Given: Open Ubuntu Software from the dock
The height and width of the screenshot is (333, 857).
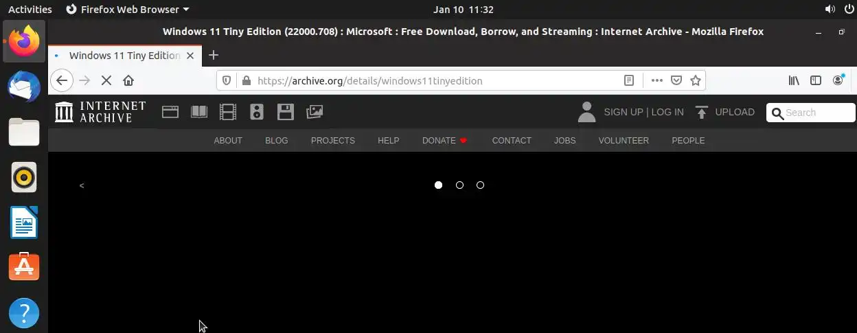Looking at the screenshot, I should [24, 268].
